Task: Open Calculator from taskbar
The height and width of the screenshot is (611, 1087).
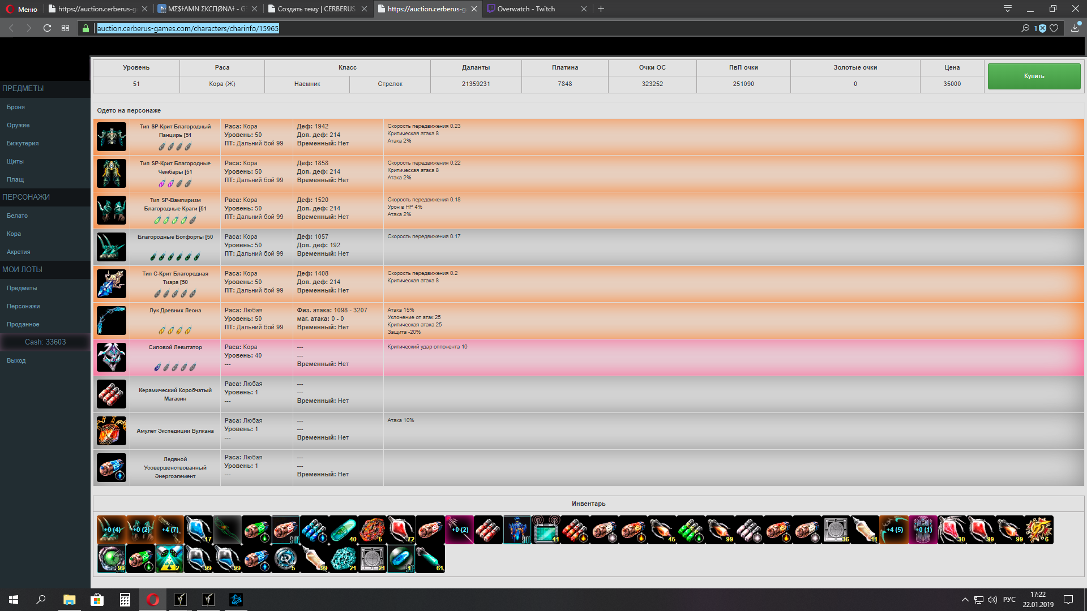Action: pyautogui.click(x=125, y=600)
